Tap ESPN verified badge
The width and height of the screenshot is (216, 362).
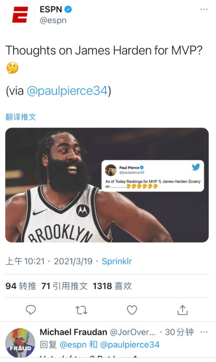pyautogui.click(x=68, y=9)
